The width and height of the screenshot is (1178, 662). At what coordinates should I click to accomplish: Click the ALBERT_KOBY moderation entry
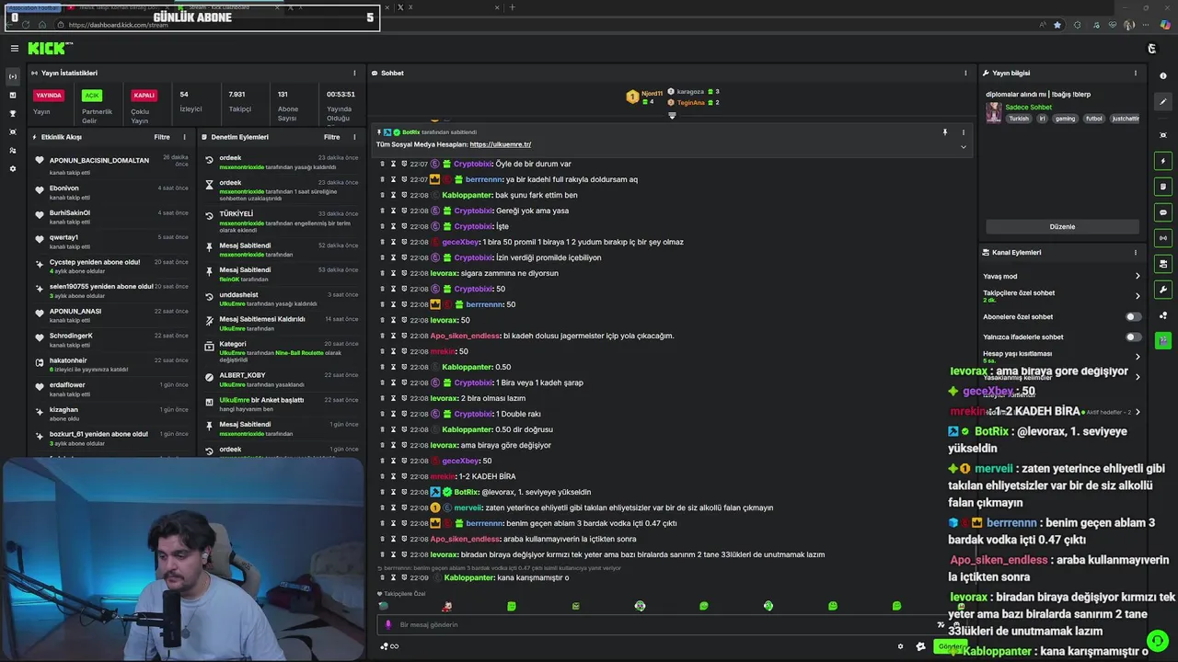coord(282,379)
